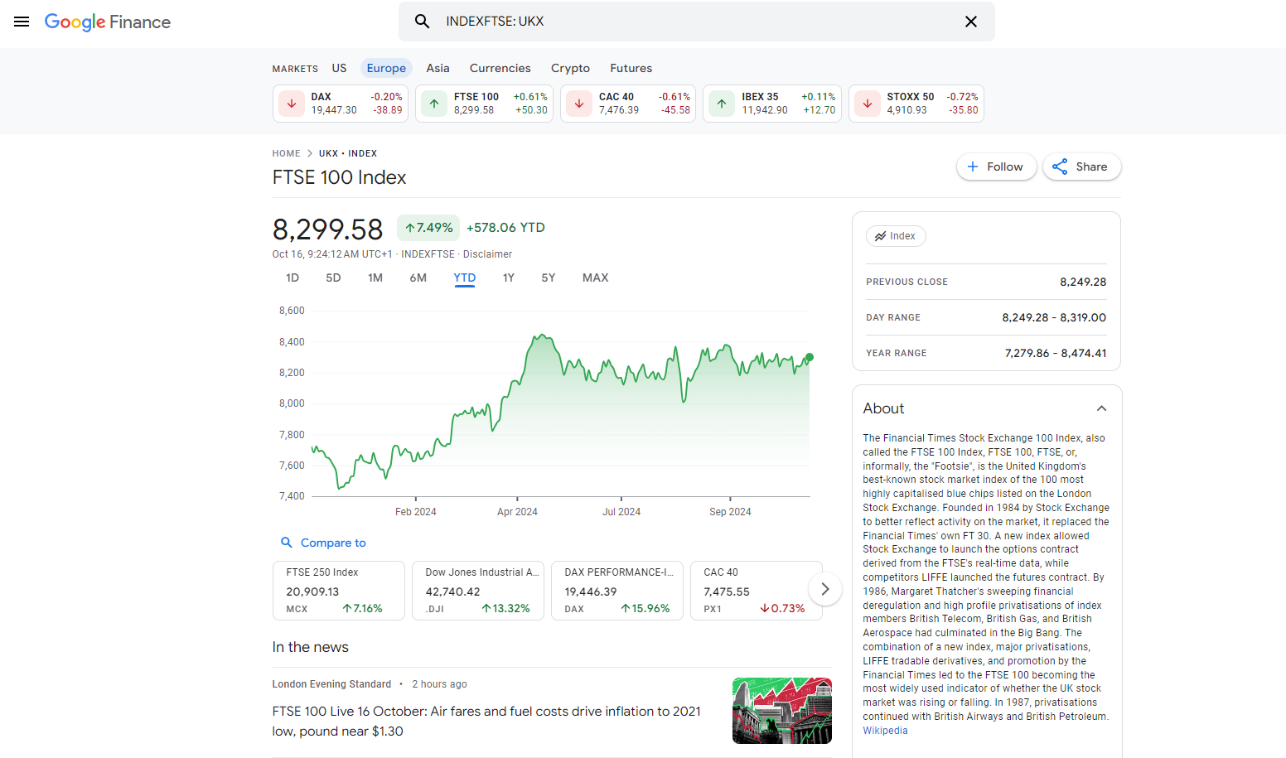This screenshot has height=758, width=1286.
Task: Select the 5Y chart range
Action: point(549,278)
